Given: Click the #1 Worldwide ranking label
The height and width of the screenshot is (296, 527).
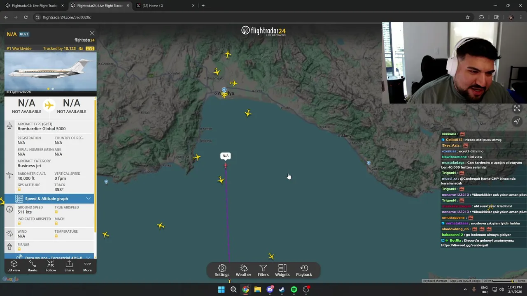Looking at the screenshot, I should tap(19, 49).
